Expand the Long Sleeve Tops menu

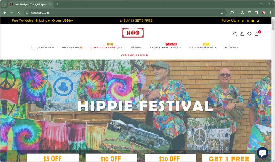203,48
